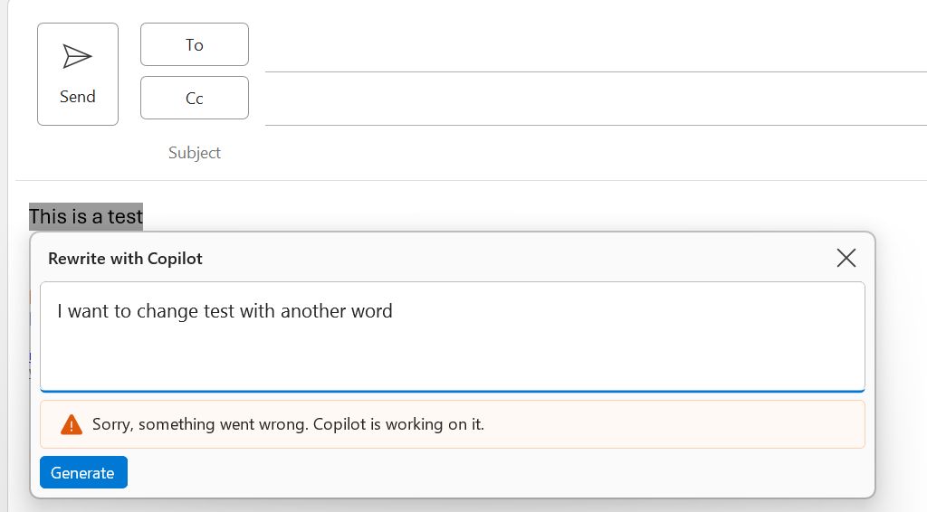Open the Cc recipients picker
The image size is (927, 512).
195,98
